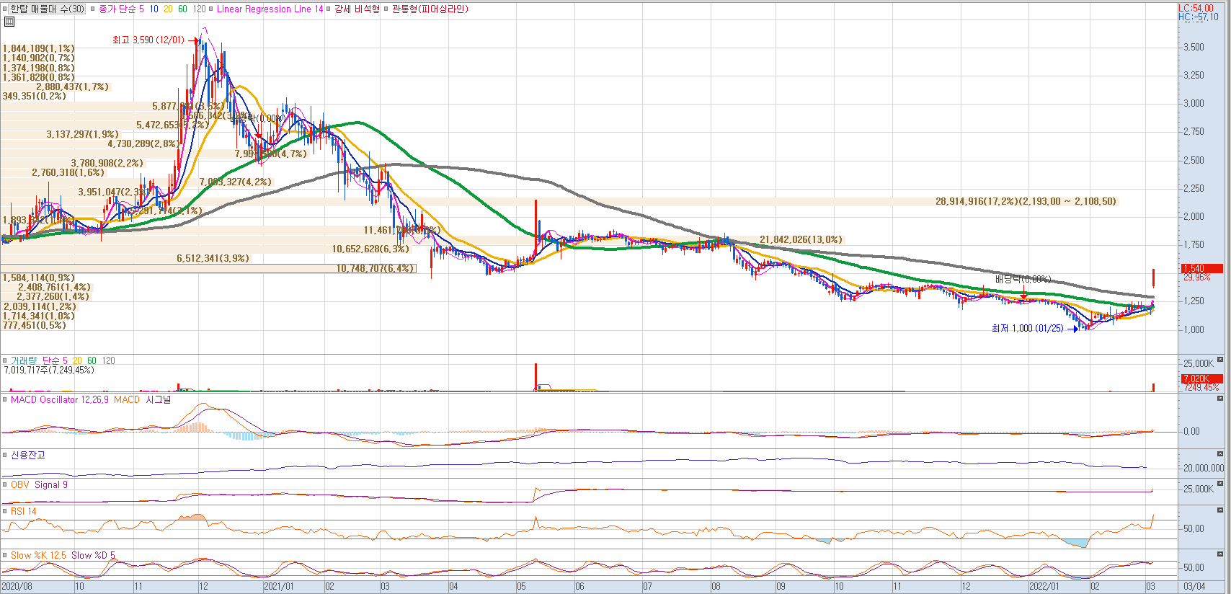The height and width of the screenshot is (594, 1231).
Task: Click the red 1,540 current price tag
Action: (1201, 268)
